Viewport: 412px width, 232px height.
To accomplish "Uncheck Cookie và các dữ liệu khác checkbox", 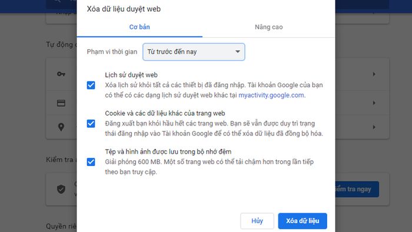I will (x=91, y=124).
